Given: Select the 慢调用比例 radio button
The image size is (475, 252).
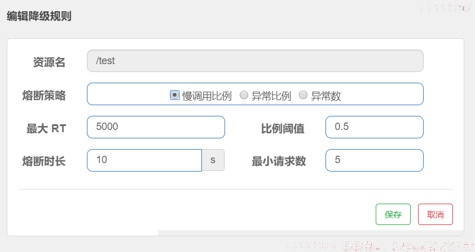Looking at the screenshot, I should pyautogui.click(x=174, y=95).
